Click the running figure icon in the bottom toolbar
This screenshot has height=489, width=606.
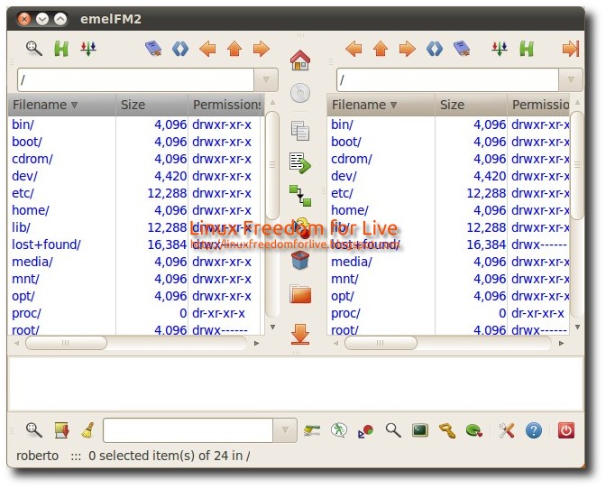[339, 429]
